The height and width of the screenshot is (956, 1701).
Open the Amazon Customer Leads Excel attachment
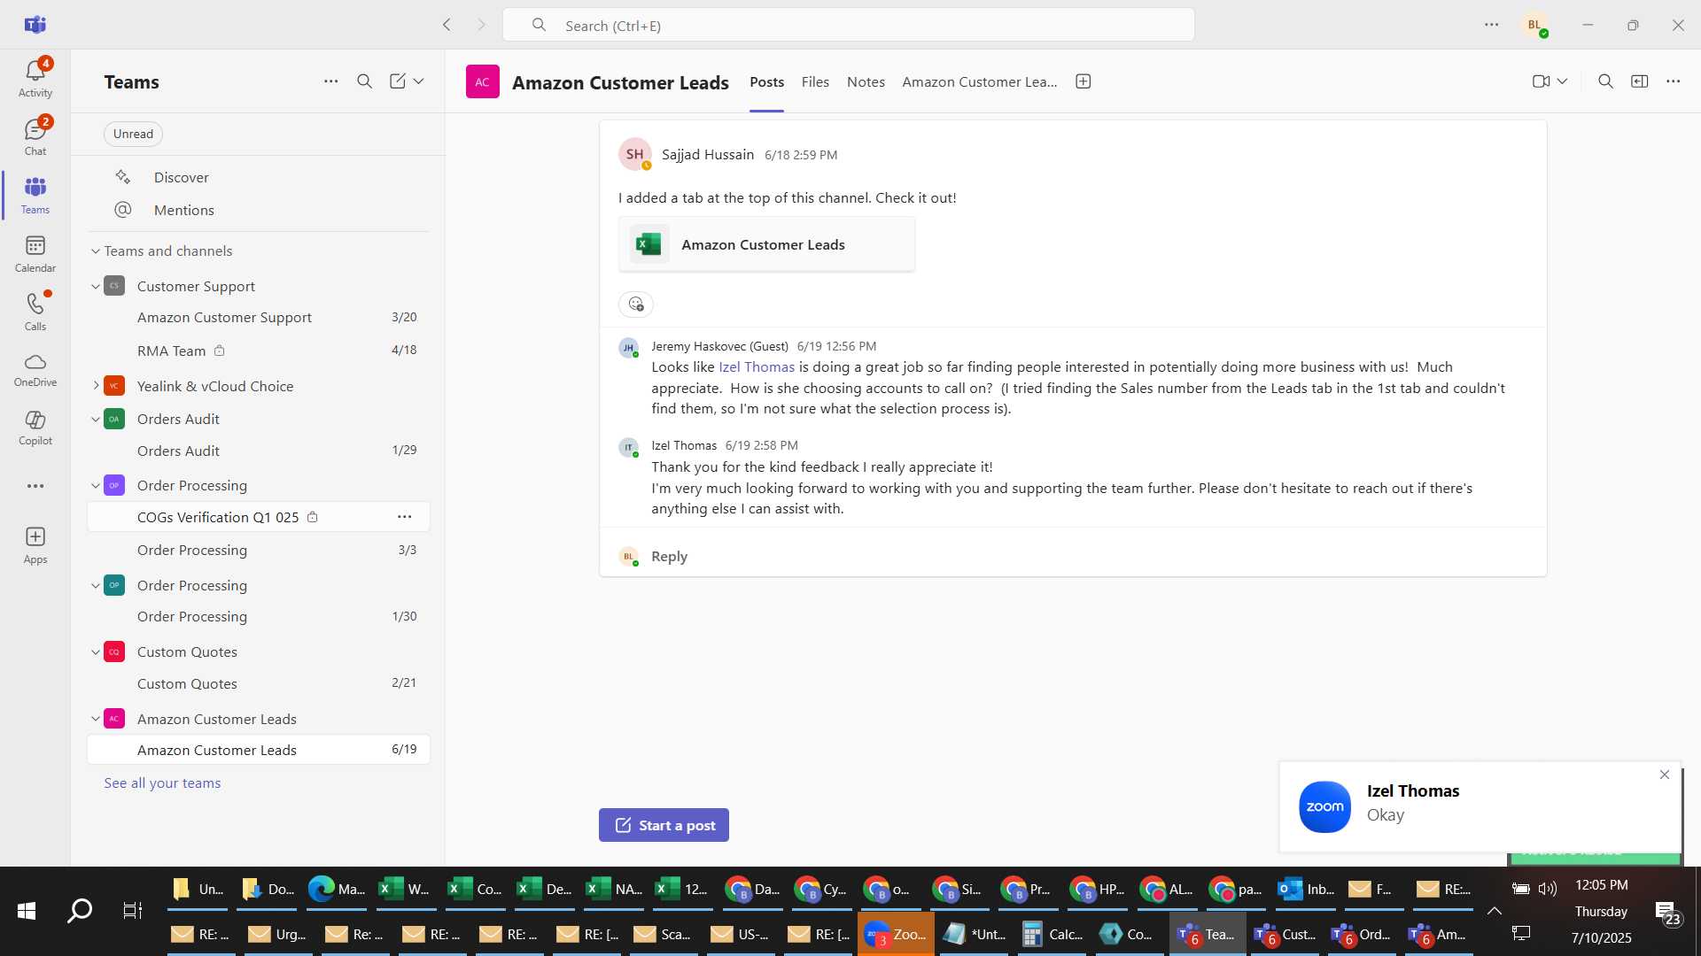(x=766, y=244)
